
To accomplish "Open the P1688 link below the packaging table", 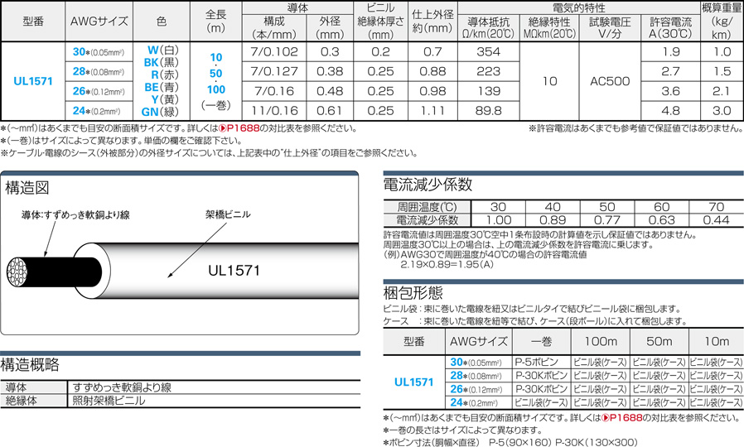I will click(626, 418).
